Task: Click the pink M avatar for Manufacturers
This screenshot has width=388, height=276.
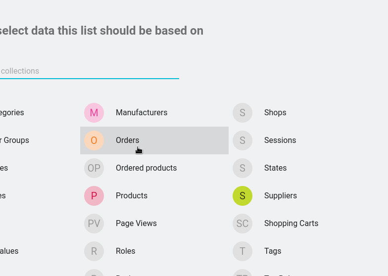Action: [x=94, y=113]
